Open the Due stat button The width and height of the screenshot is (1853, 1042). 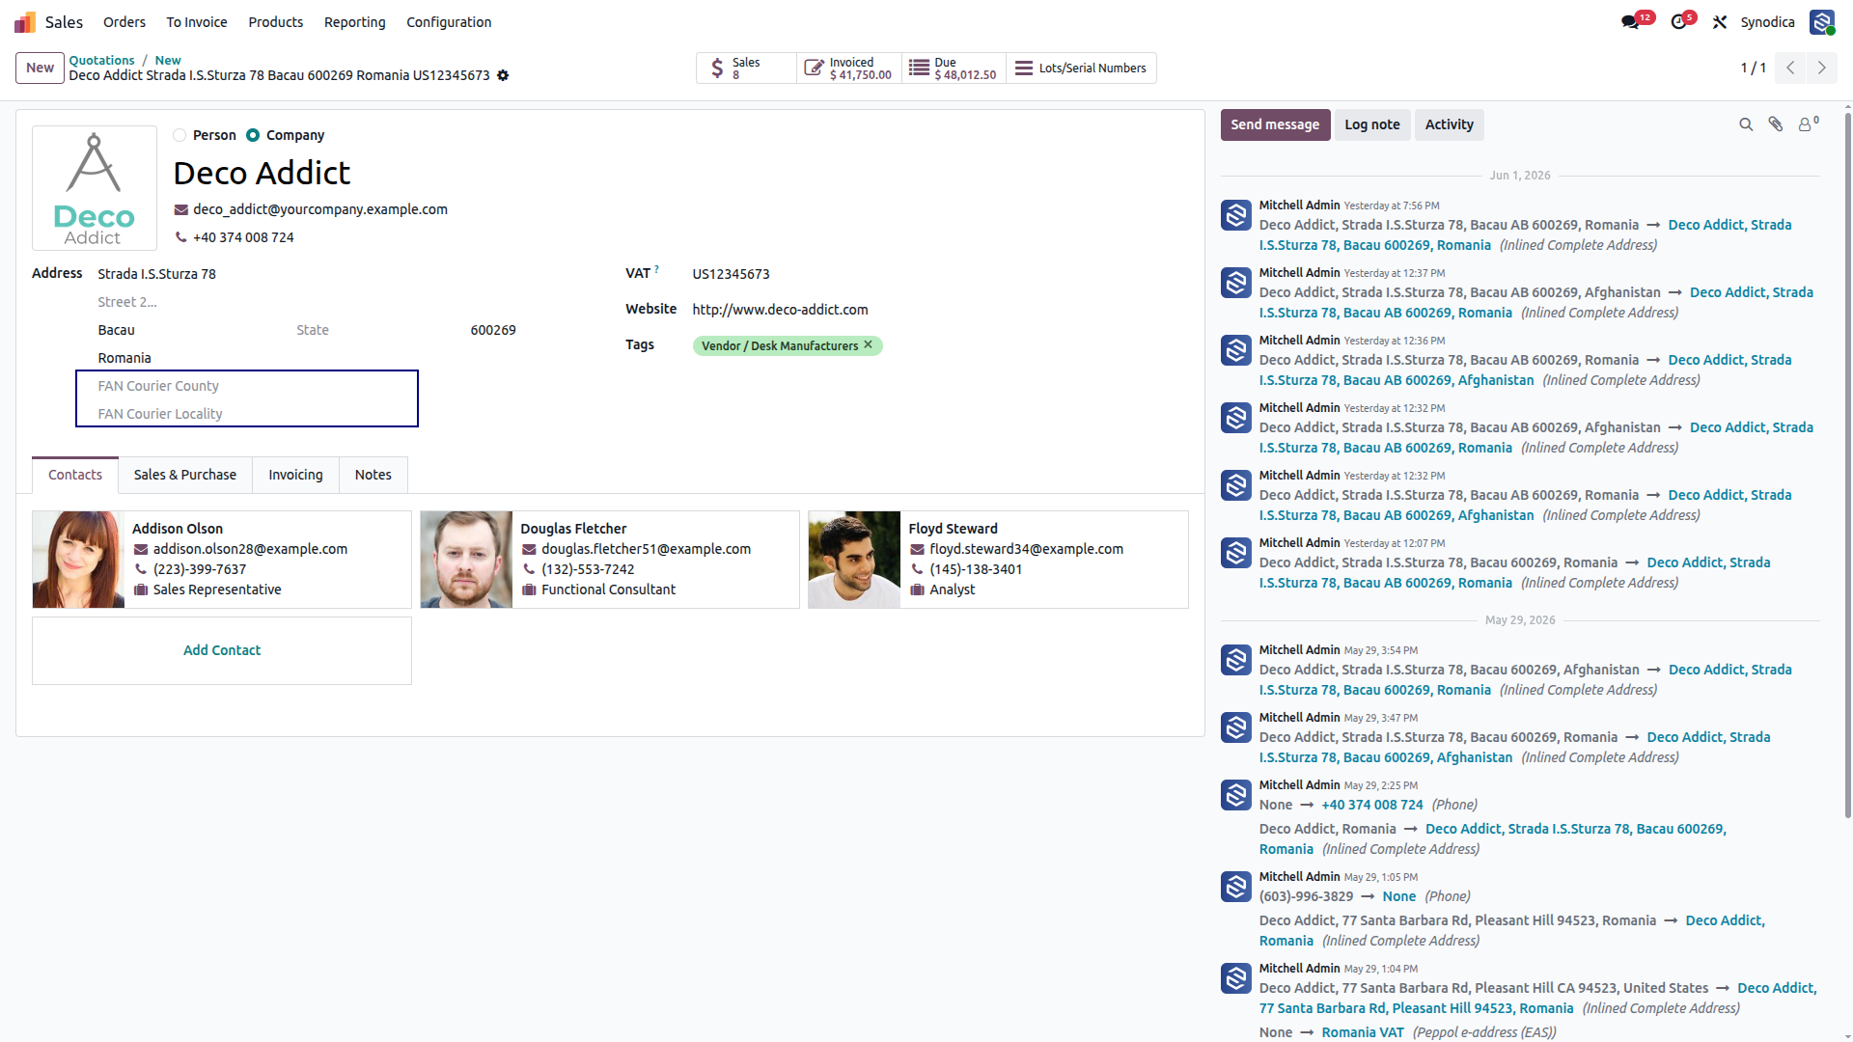pyautogui.click(x=954, y=68)
